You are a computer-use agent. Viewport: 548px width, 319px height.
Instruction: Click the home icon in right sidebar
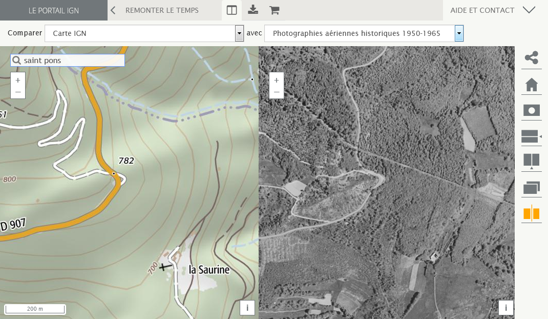pos(532,85)
